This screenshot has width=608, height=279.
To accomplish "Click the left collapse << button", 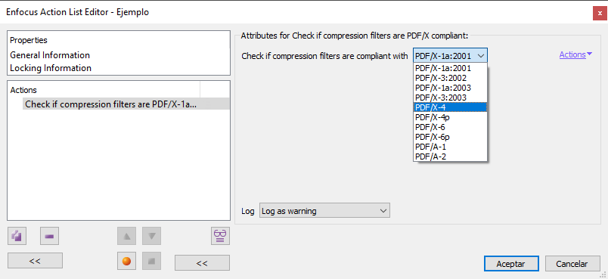I will click(35, 261).
